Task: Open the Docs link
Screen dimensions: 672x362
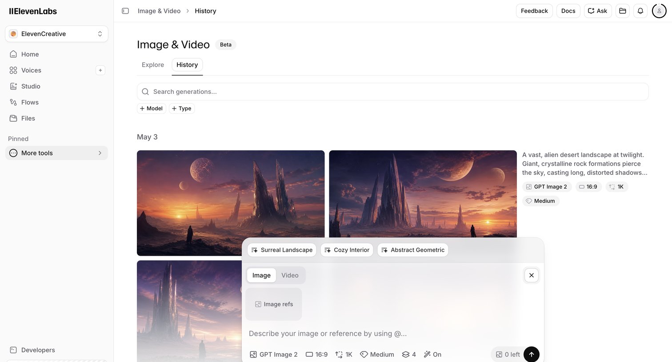Action: (568, 11)
